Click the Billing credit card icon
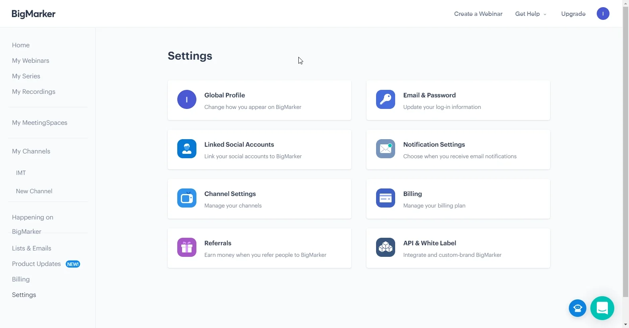Image resolution: width=629 pixels, height=328 pixels. (386, 198)
